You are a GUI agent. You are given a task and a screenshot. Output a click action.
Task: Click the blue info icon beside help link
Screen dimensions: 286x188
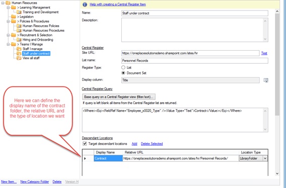[x=85, y=5]
